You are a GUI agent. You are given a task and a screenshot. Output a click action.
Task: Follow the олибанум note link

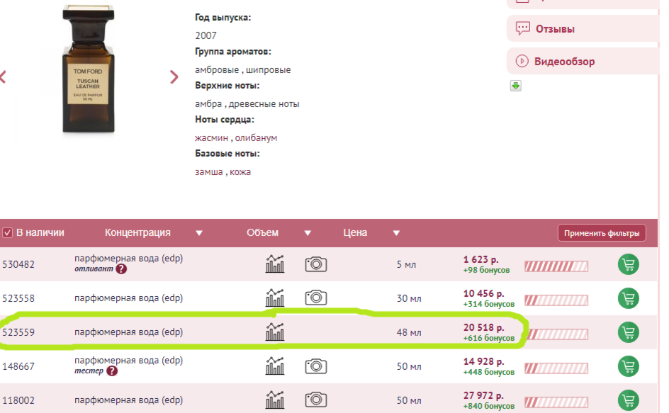256,138
